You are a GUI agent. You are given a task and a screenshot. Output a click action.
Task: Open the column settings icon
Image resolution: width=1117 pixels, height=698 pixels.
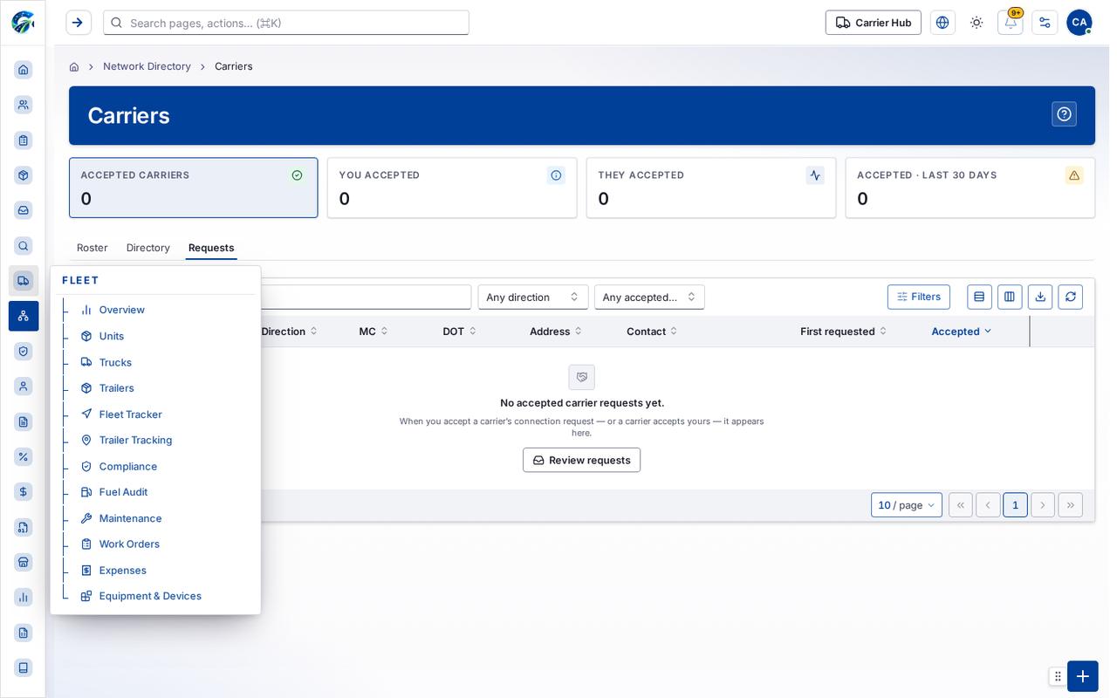point(1010,297)
